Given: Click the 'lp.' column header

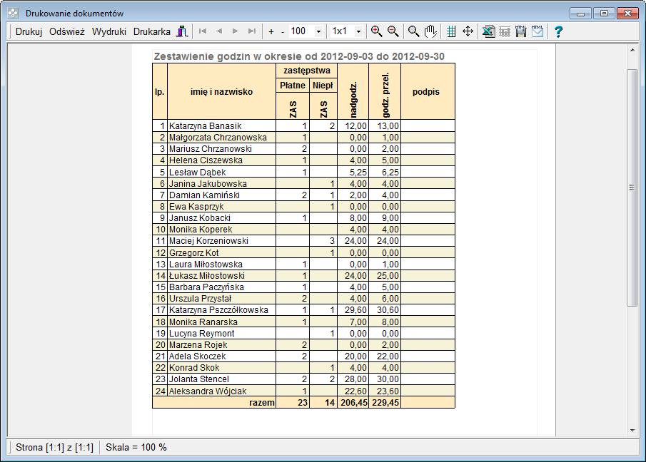Looking at the screenshot, I should pos(160,92).
